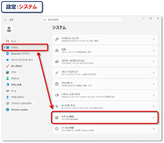164x143 pixels.
Task: Open AI コンポーネント settings
Action: 105,106
